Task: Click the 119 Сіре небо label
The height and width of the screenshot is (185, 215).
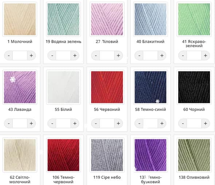Action: pyautogui.click(x=107, y=177)
